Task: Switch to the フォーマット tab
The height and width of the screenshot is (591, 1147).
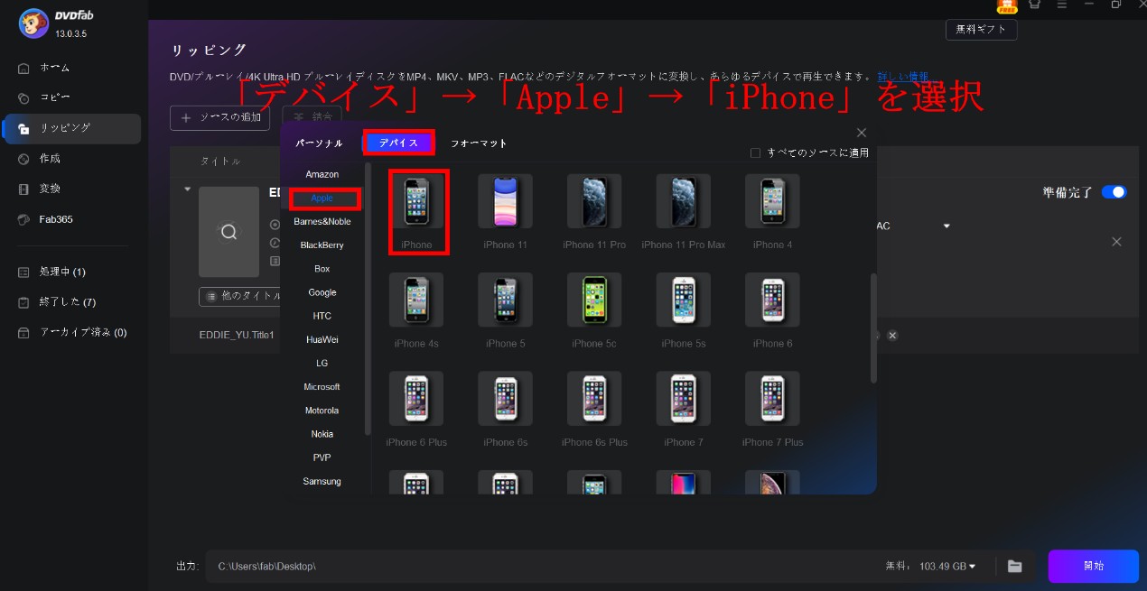Action: pyautogui.click(x=479, y=143)
